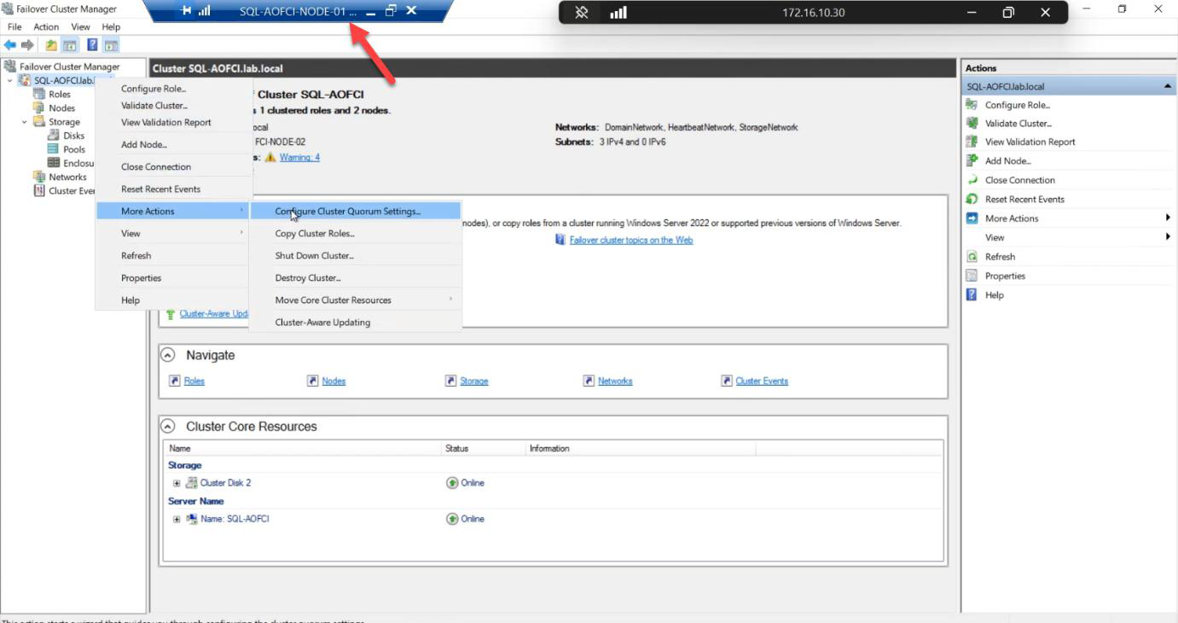The width and height of the screenshot is (1178, 623).
Task: Toggle Show/Hide Action Pane toolbar icon
Action: [111, 45]
